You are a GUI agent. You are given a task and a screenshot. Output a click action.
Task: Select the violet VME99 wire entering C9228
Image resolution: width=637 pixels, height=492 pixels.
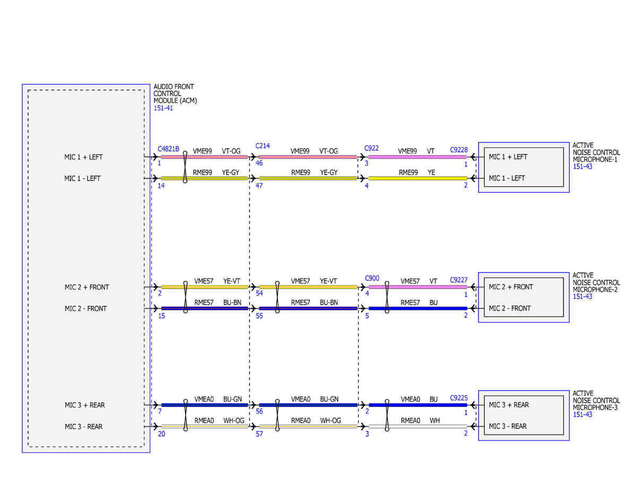(x=418, y=157)
